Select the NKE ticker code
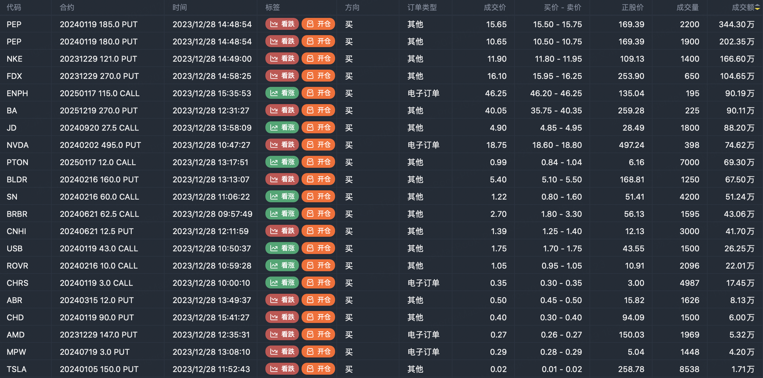 [15, 59]
